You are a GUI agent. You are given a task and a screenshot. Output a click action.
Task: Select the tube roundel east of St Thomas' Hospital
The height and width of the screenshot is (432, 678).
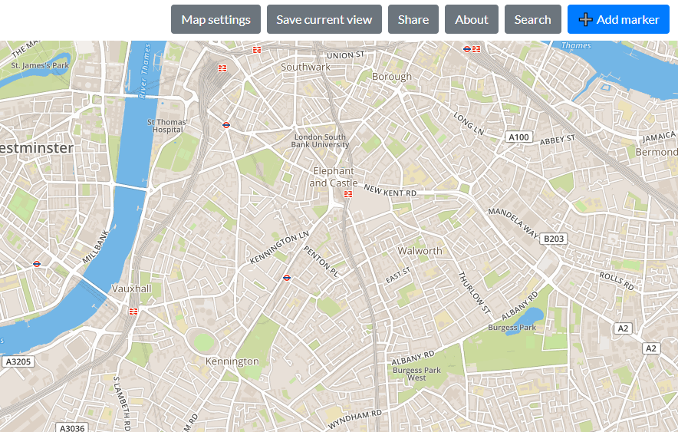click(225, 125)
